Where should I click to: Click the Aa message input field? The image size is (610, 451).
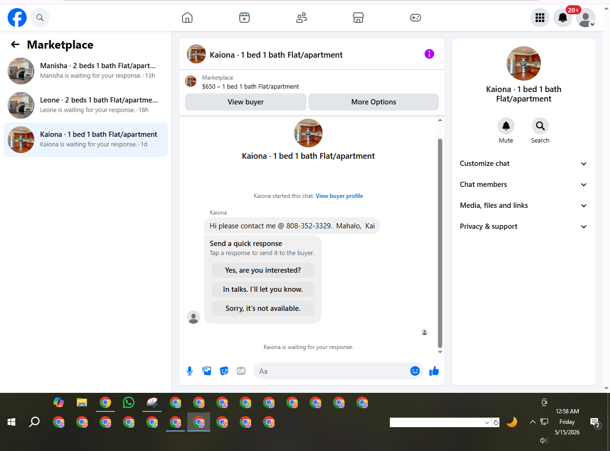click(x=332, y=371)
